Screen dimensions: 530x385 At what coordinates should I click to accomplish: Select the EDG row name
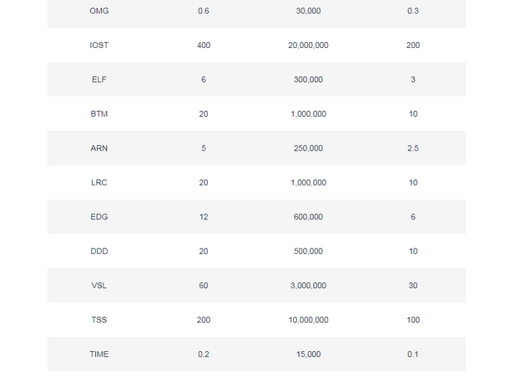point(99,217)
